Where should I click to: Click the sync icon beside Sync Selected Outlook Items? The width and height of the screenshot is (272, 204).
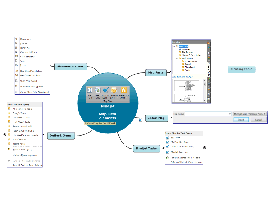click(9, 161)
